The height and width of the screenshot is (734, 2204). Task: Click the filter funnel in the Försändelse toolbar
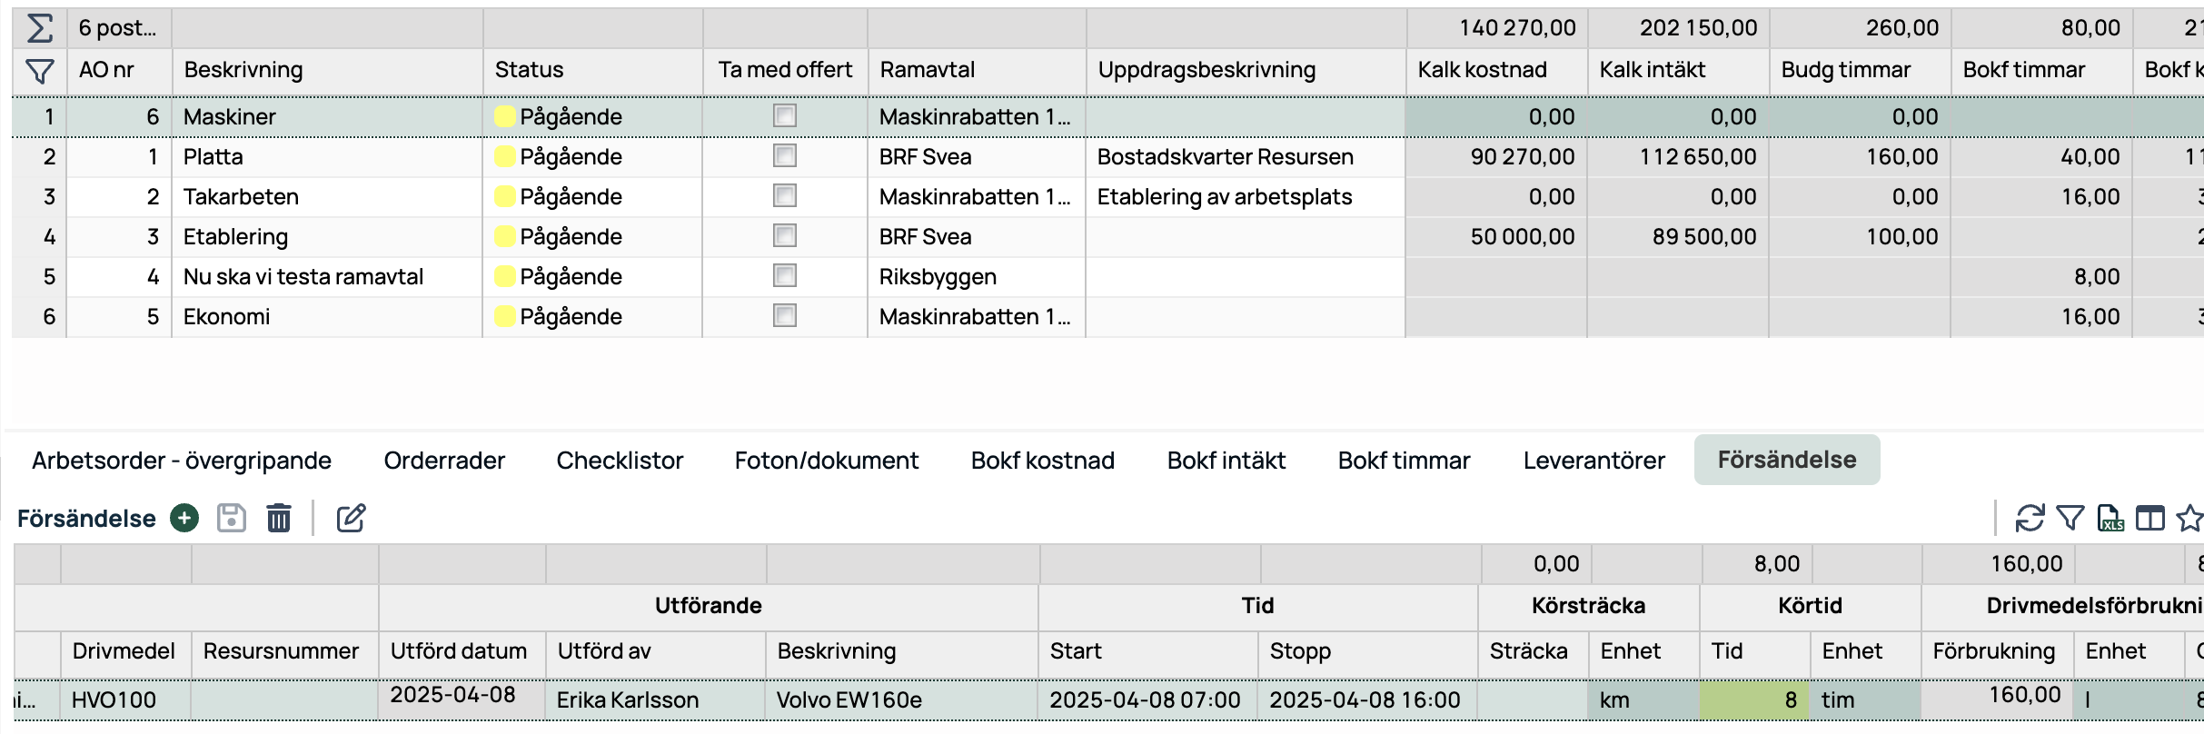(2070, 518)
